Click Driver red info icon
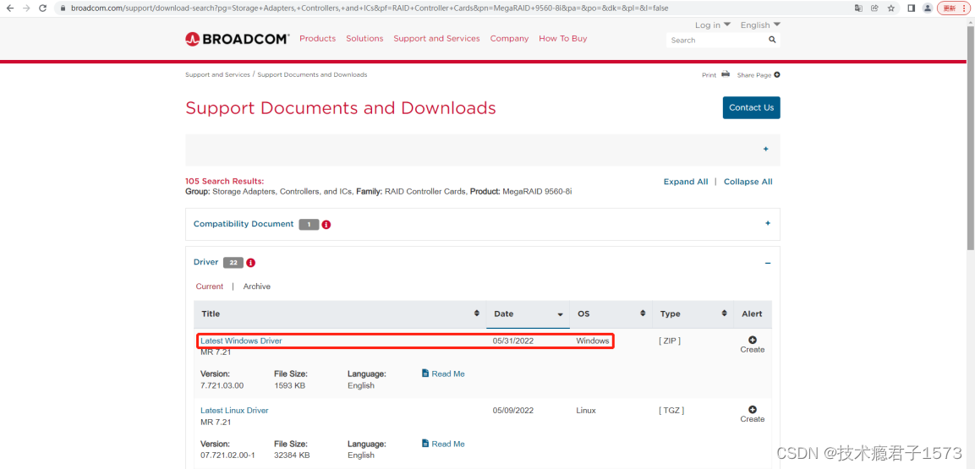Screen dimensions: 975x469 (251, 263)
